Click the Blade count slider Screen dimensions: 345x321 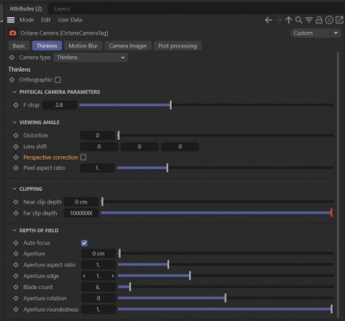(x=226, y=287)
